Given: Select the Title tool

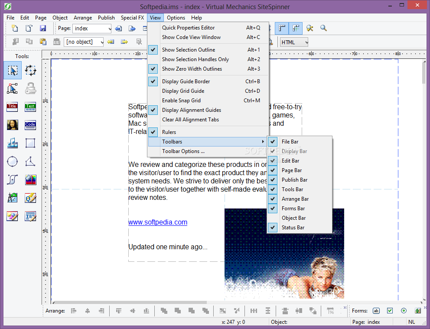Looking at the screenshot, I should click(x=12, y=107).
